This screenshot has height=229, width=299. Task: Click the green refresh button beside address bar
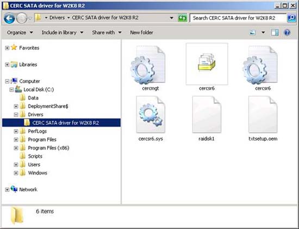(182, 18)
